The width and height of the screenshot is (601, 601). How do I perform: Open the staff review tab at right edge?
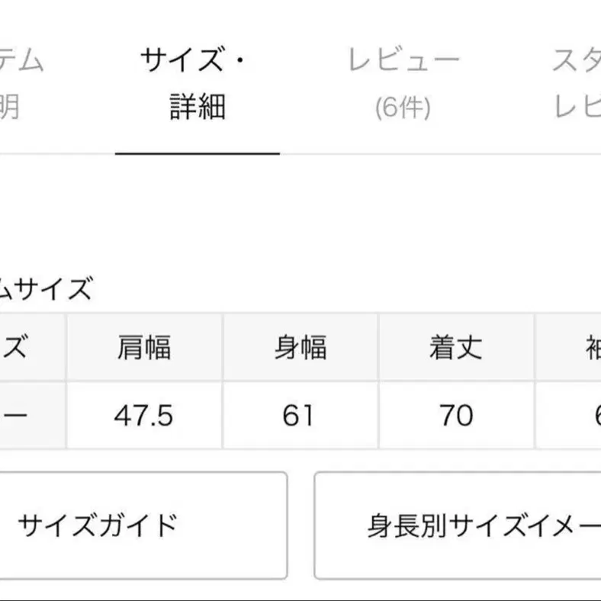pyautogui.click(x=577, y=83)
